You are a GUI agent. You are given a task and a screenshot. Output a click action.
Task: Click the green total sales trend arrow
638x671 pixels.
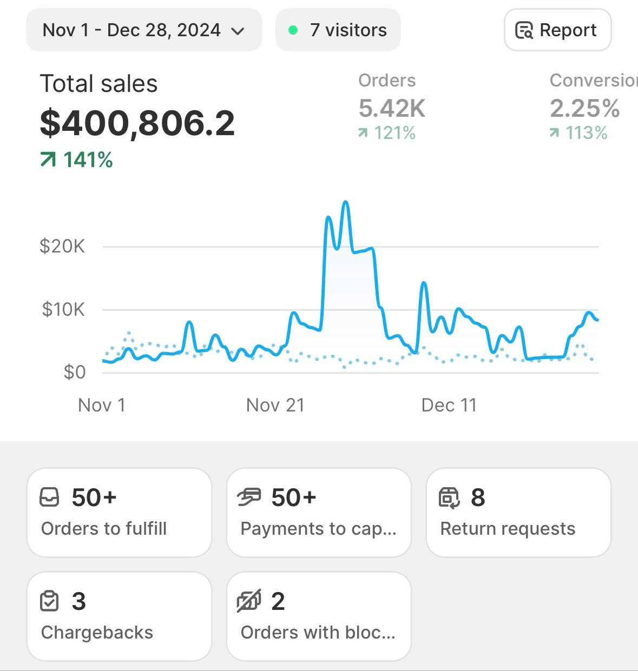click(48, 160)
